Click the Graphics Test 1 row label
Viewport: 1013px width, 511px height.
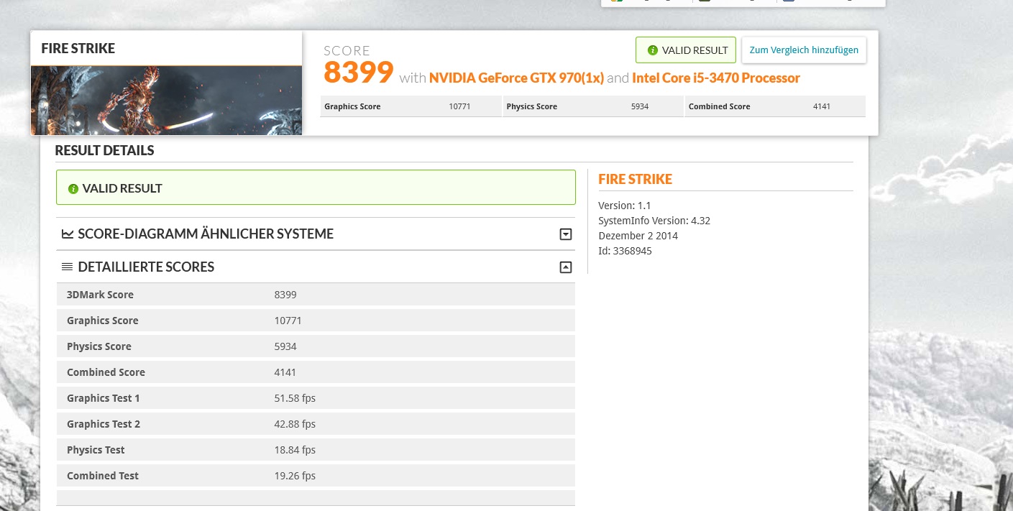[x=104, y=398]
